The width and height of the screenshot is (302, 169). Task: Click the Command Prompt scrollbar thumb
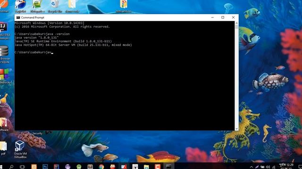237,27
